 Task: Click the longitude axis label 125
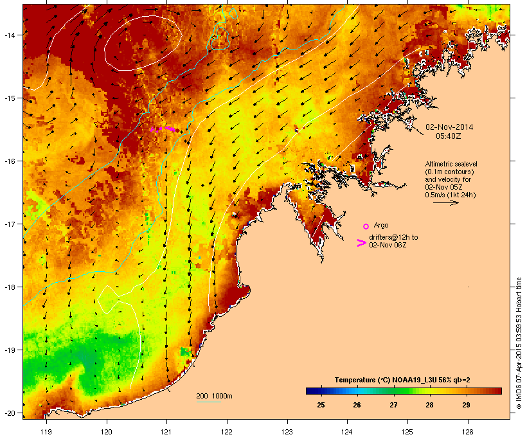tap(407, 432)
